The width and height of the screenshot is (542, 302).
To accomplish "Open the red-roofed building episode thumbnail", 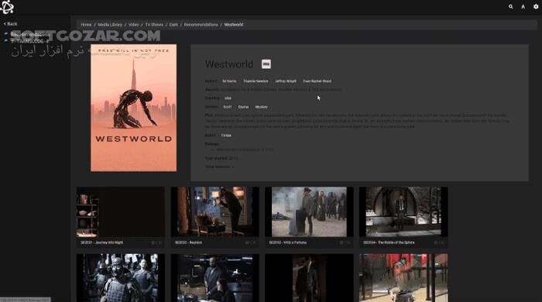I will click(403, 278).
